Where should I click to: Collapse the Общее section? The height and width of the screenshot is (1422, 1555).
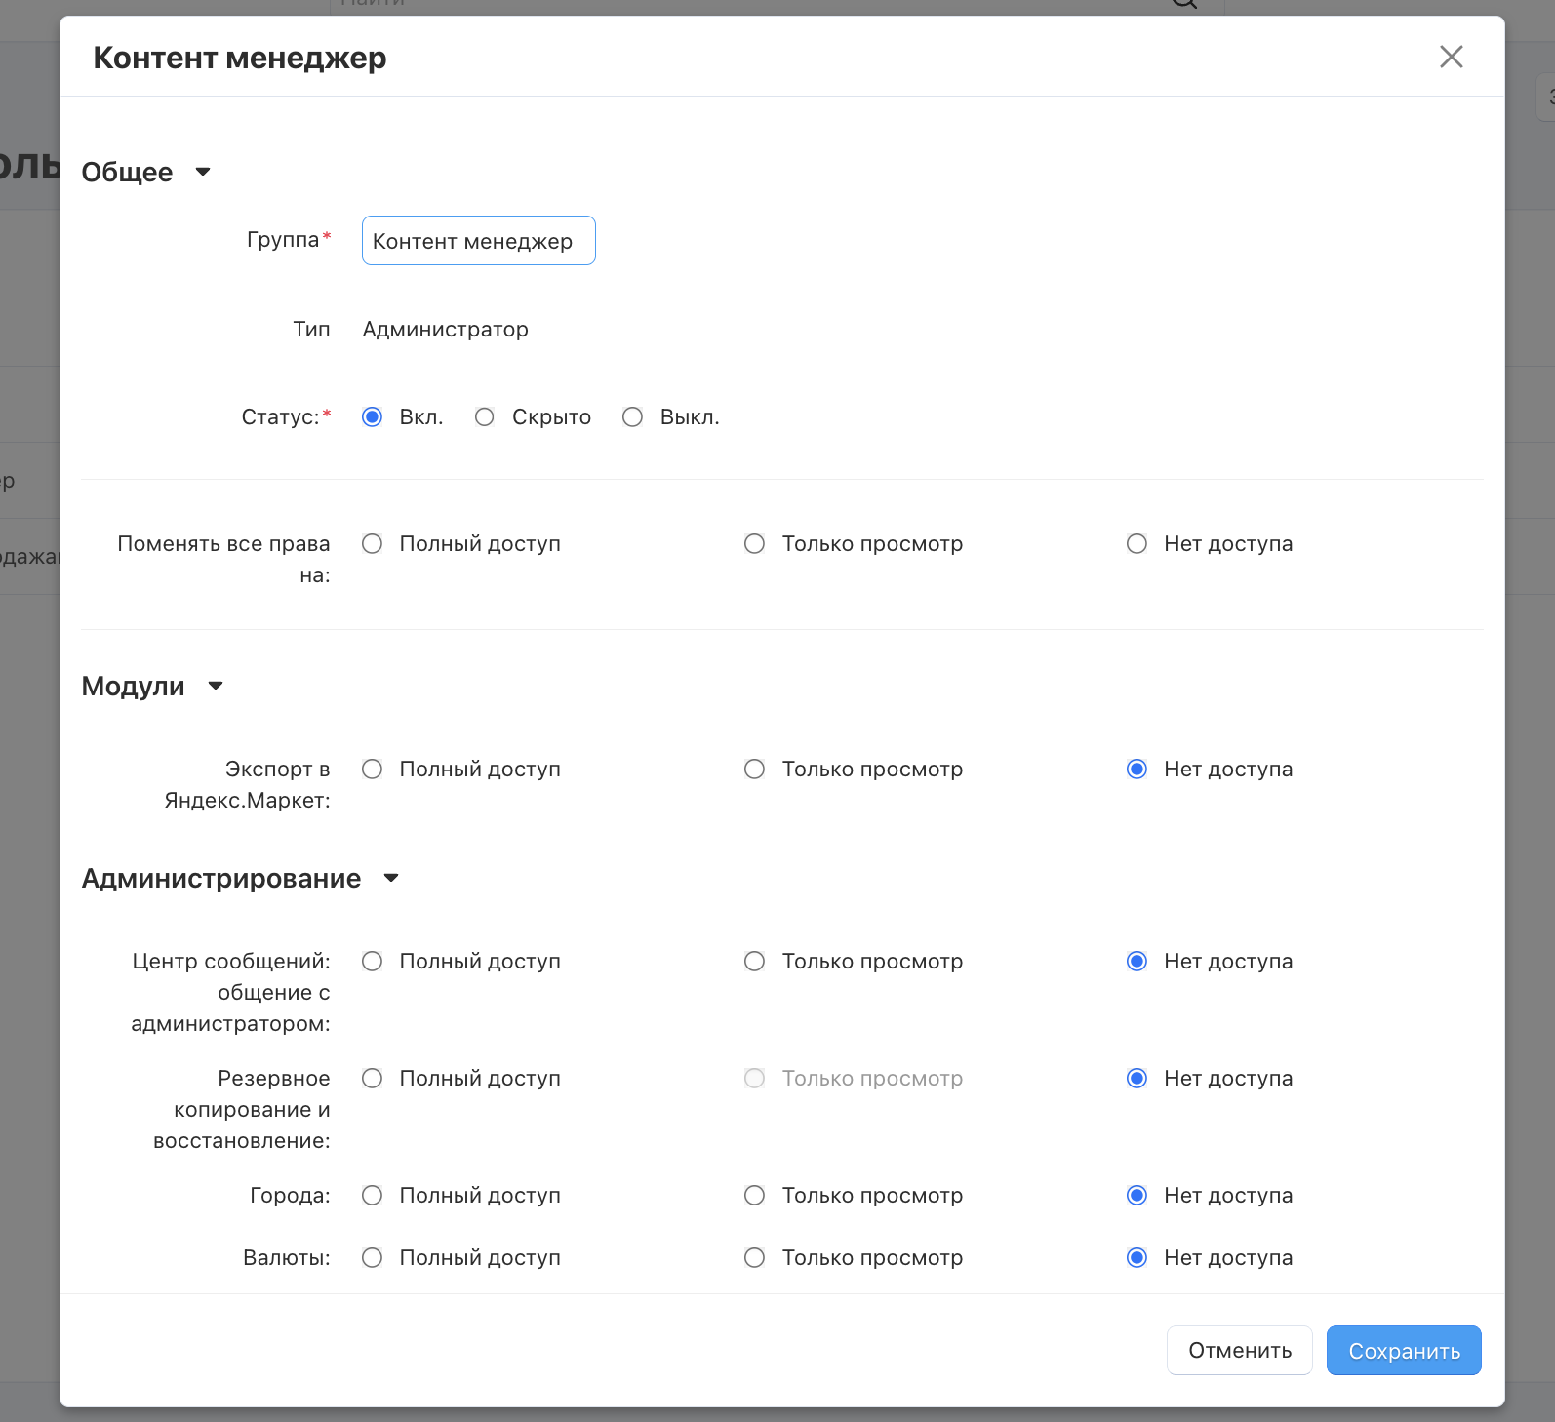point(203,172)
